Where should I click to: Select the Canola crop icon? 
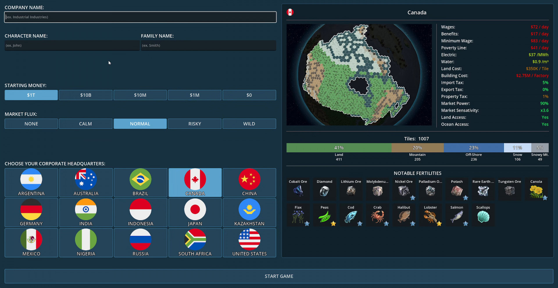[x=536, y=191]
